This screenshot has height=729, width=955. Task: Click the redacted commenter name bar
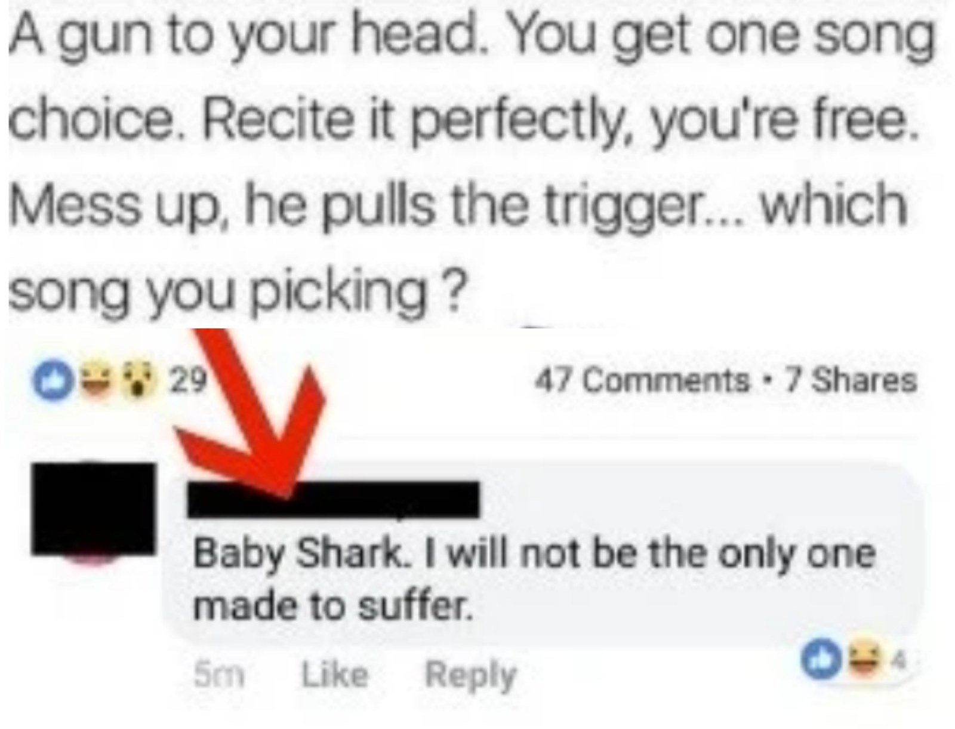[334, 499]
